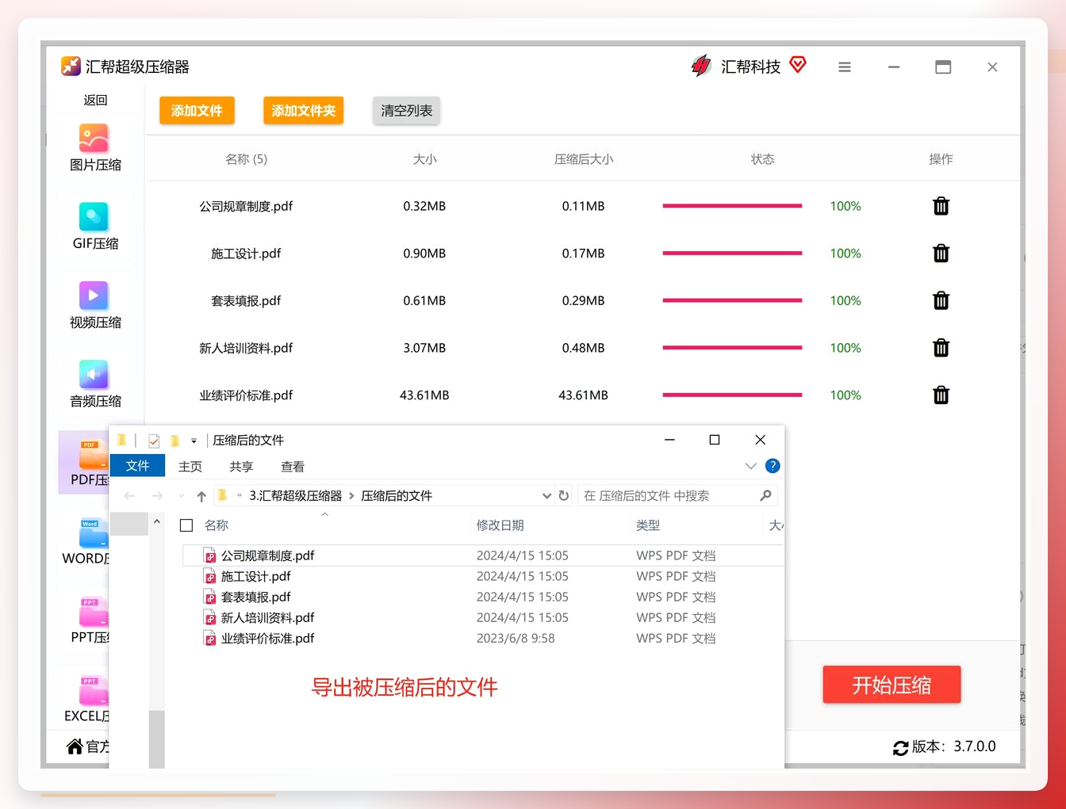Click the 返回 link in the sidebar
The height and width of the screenshot is (809, 1066).
coord(95,100)
